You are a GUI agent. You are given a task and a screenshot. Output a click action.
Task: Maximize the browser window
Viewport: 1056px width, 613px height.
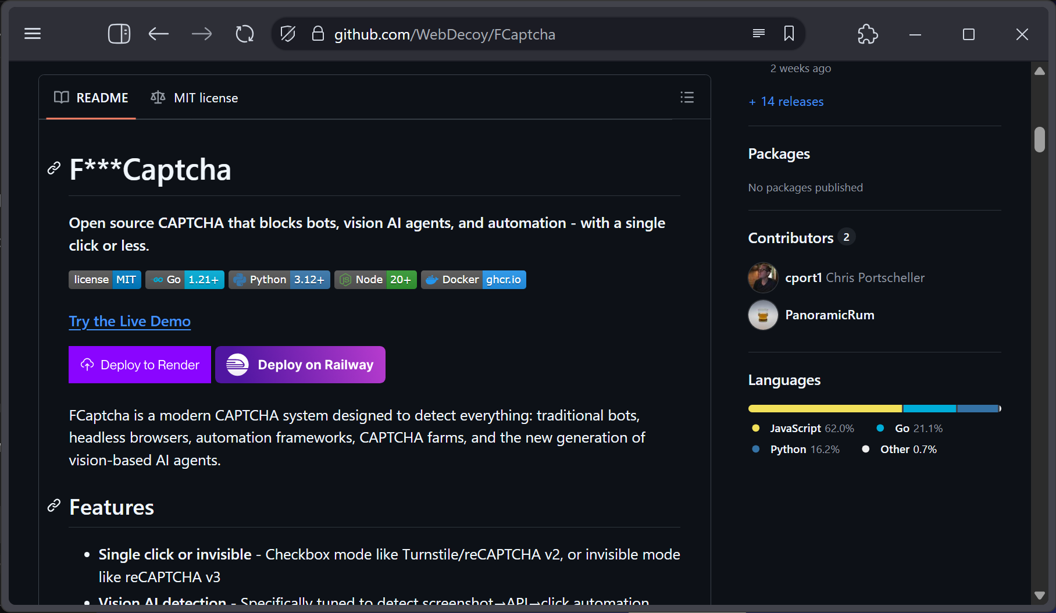click(x=969, y=34)
